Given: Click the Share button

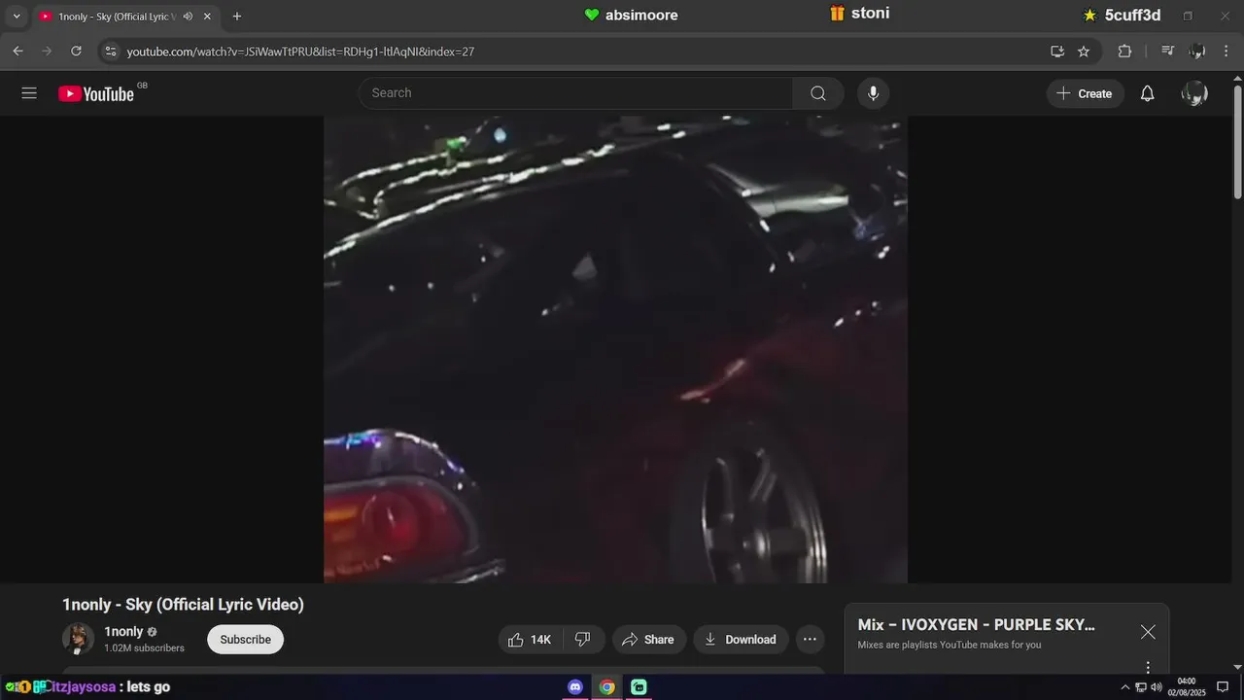Looking at the screenshot, I should pos(647,639).
